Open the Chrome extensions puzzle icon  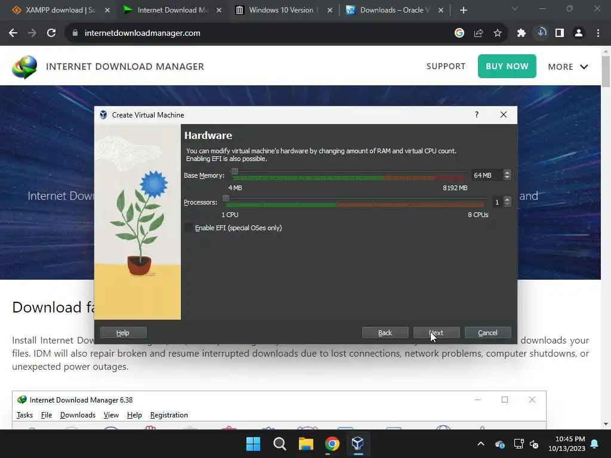[x=521, y=33]
